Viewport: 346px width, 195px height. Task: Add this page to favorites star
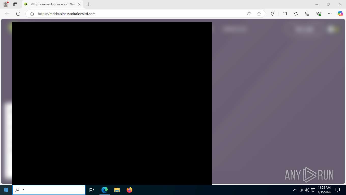point(259,14)
